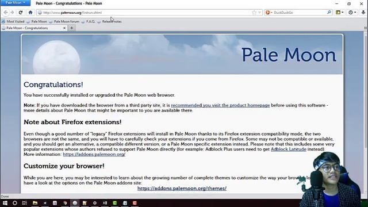Open the Pale Moon bookmark
This screenshot has height=207, width=368.
click(37, 21)
